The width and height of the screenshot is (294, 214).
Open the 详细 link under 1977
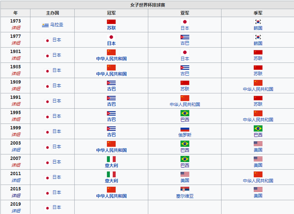(x=16, y=43)
